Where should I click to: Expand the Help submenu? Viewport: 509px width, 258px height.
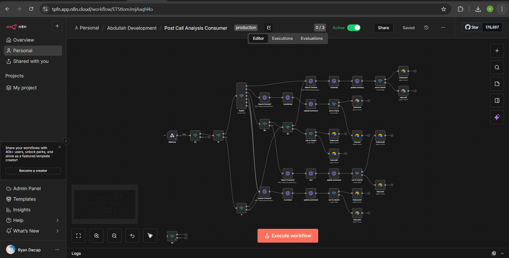[x=58, y=220]
